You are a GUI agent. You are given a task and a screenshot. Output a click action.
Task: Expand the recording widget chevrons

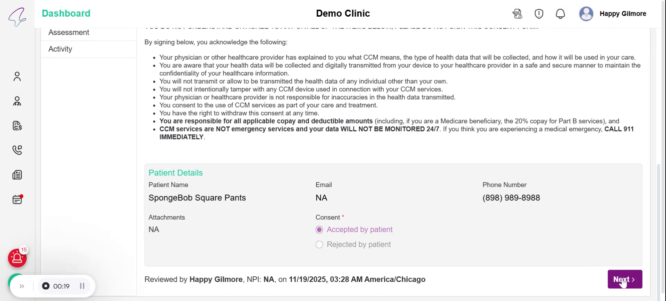(22, 286)
